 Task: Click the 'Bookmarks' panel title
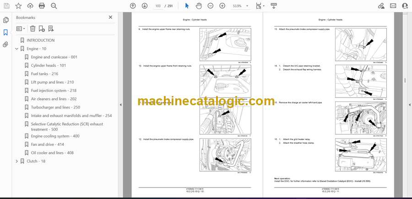coord(26,17)
